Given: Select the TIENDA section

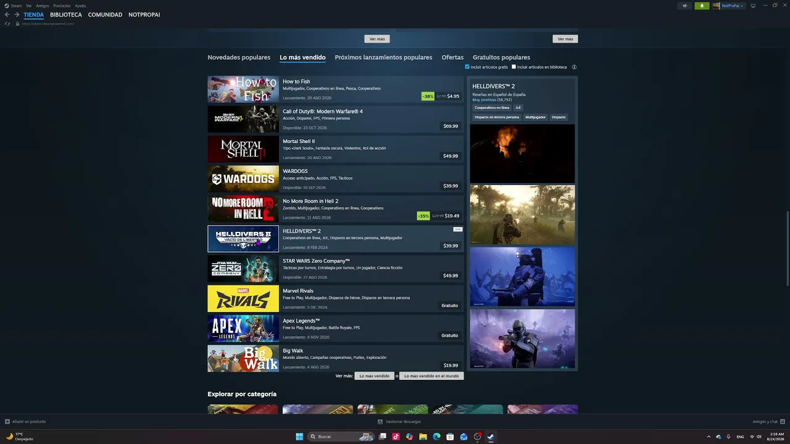Looking at the screenshot, I should (x=34, y=15).
